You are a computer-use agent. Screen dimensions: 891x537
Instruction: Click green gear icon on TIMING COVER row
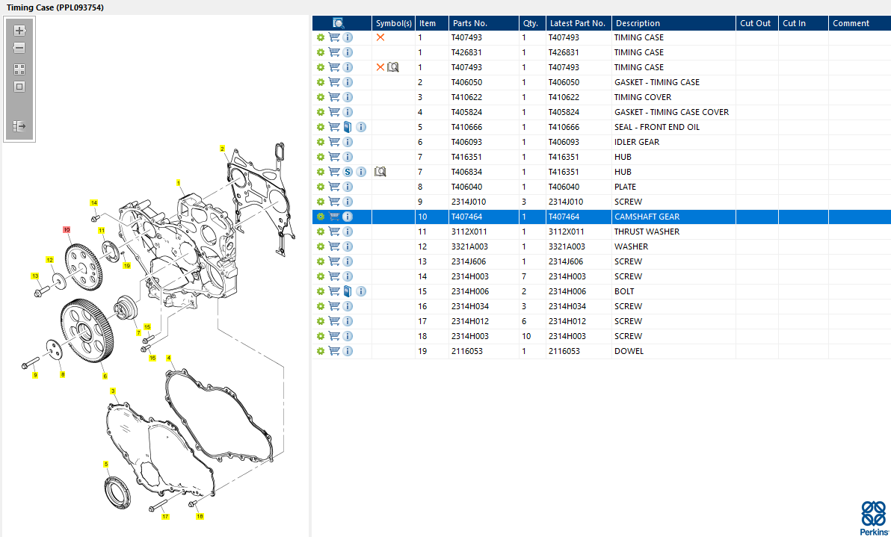pos(321,97)
